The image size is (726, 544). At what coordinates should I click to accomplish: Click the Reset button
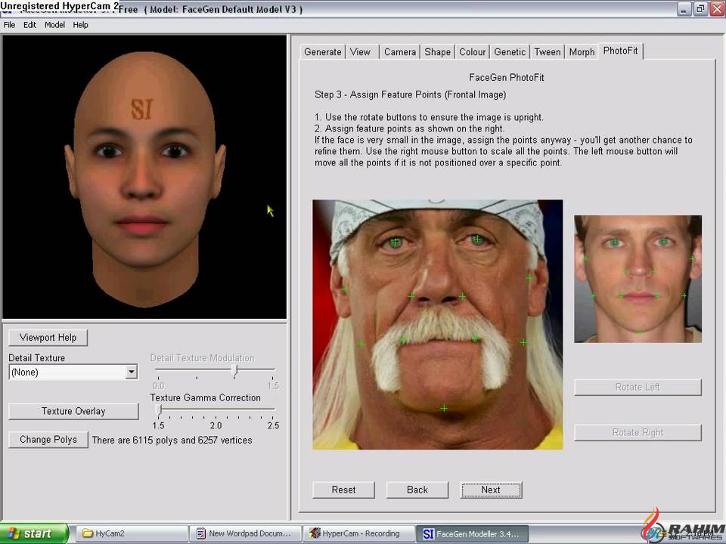pos(343,490)
